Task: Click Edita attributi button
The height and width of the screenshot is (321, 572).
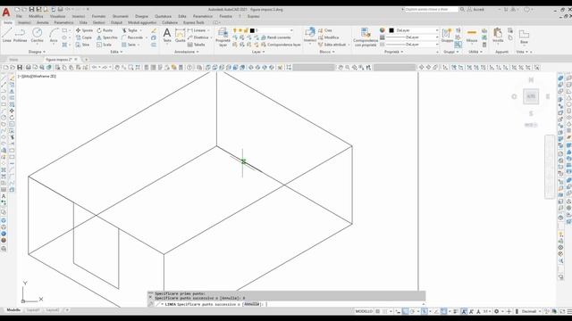Action: [332, 45]
